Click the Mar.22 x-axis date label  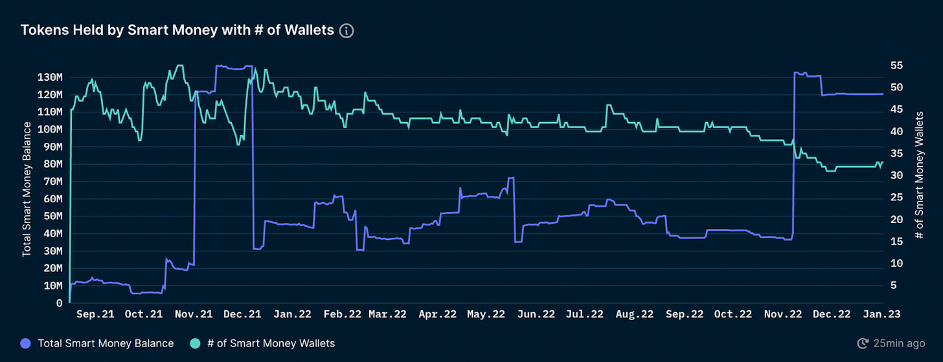pyautogui.click(x=387, y=315)
